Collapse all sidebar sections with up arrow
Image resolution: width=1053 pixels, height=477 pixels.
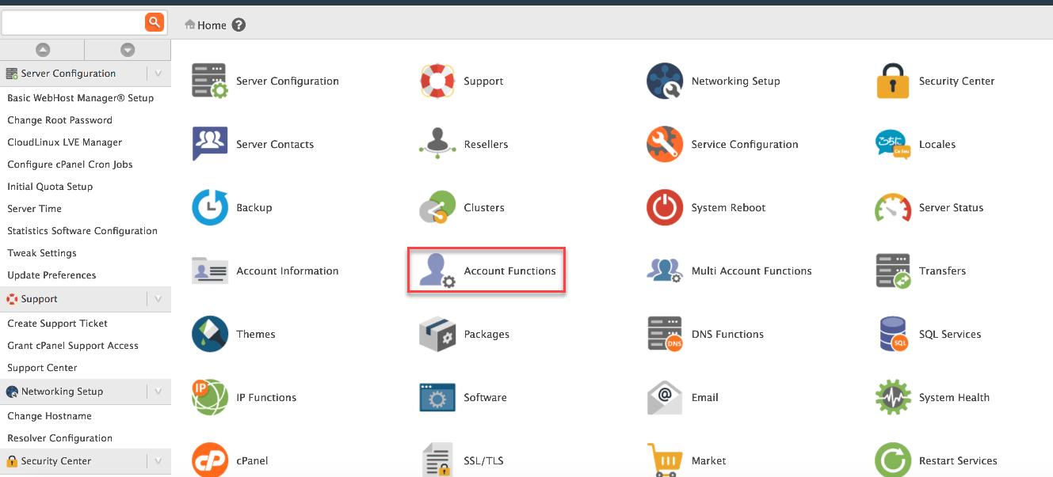43,50
